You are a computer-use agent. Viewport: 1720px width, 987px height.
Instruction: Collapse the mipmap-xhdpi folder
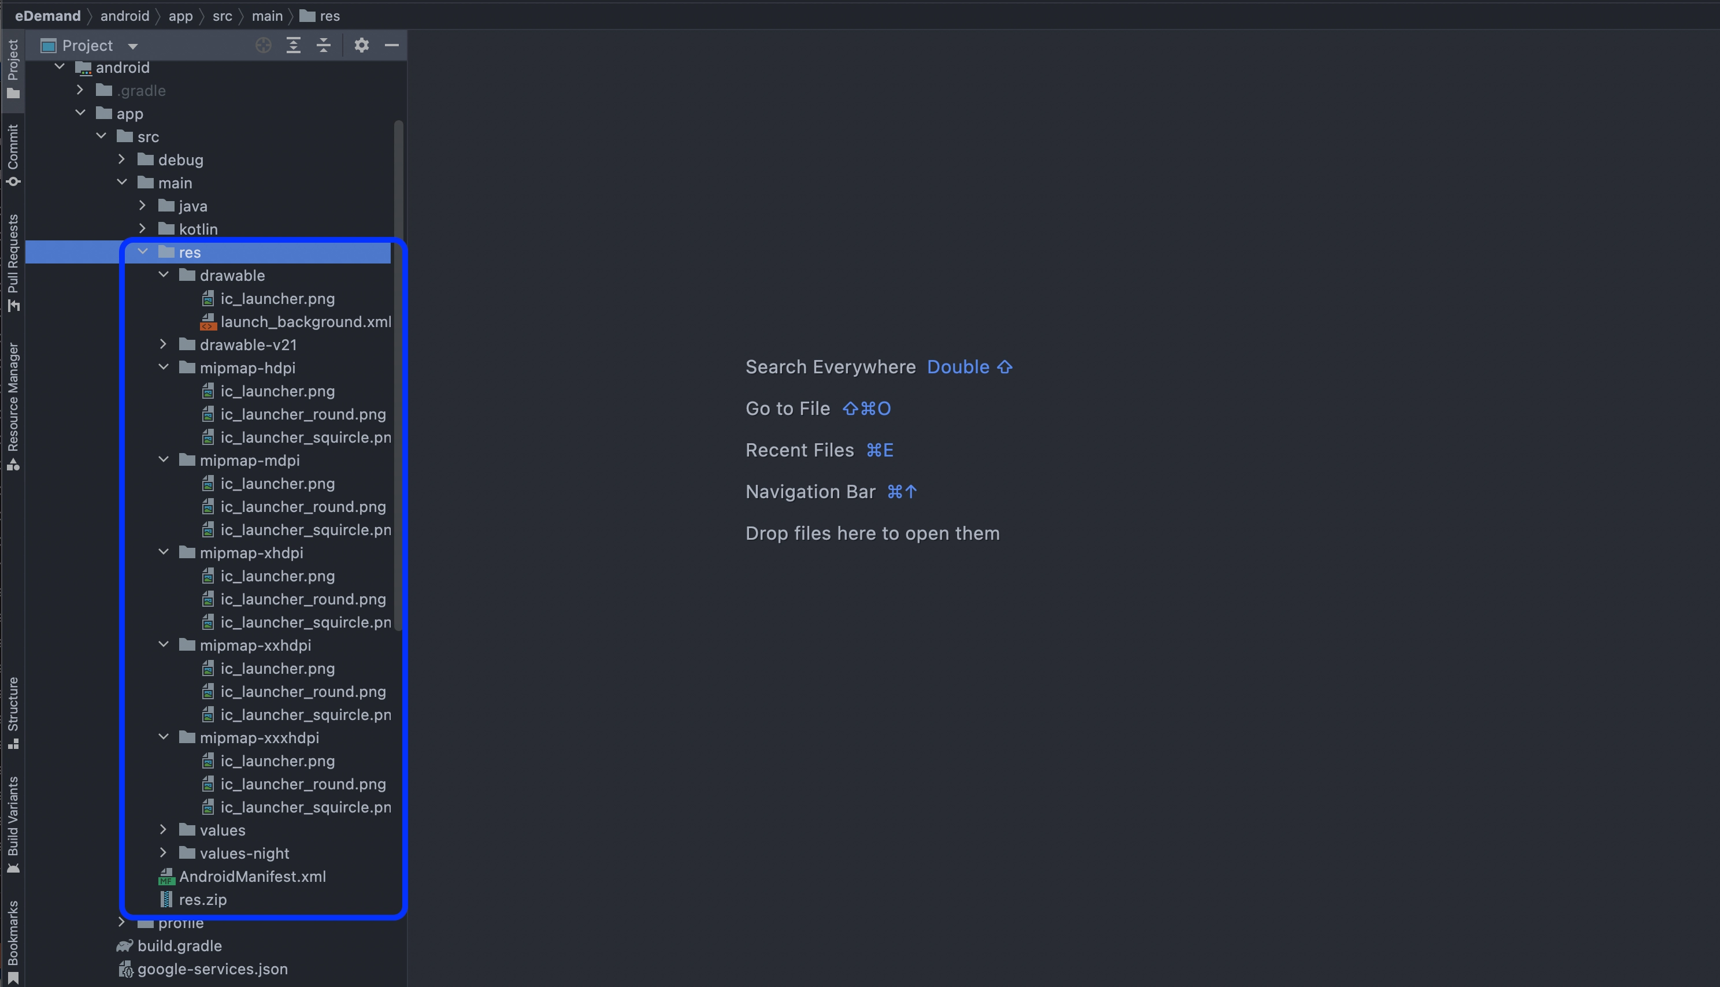tap(164, 552)
